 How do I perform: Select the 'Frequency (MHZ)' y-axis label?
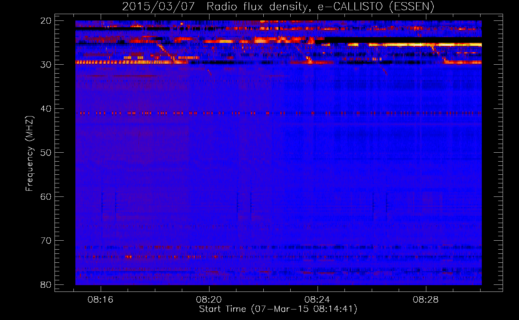coord(30,154)
